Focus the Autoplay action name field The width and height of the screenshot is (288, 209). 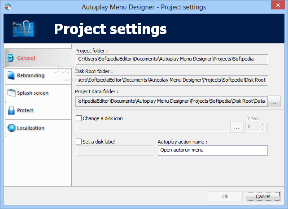tap(213, 150)
